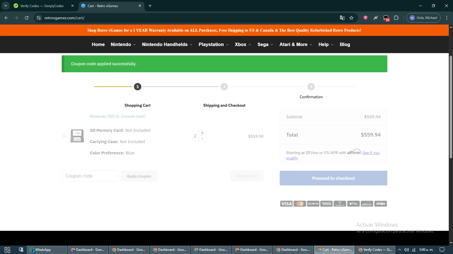Open the Extensions puzzle icon
The image size is (453, 254).
396,18
